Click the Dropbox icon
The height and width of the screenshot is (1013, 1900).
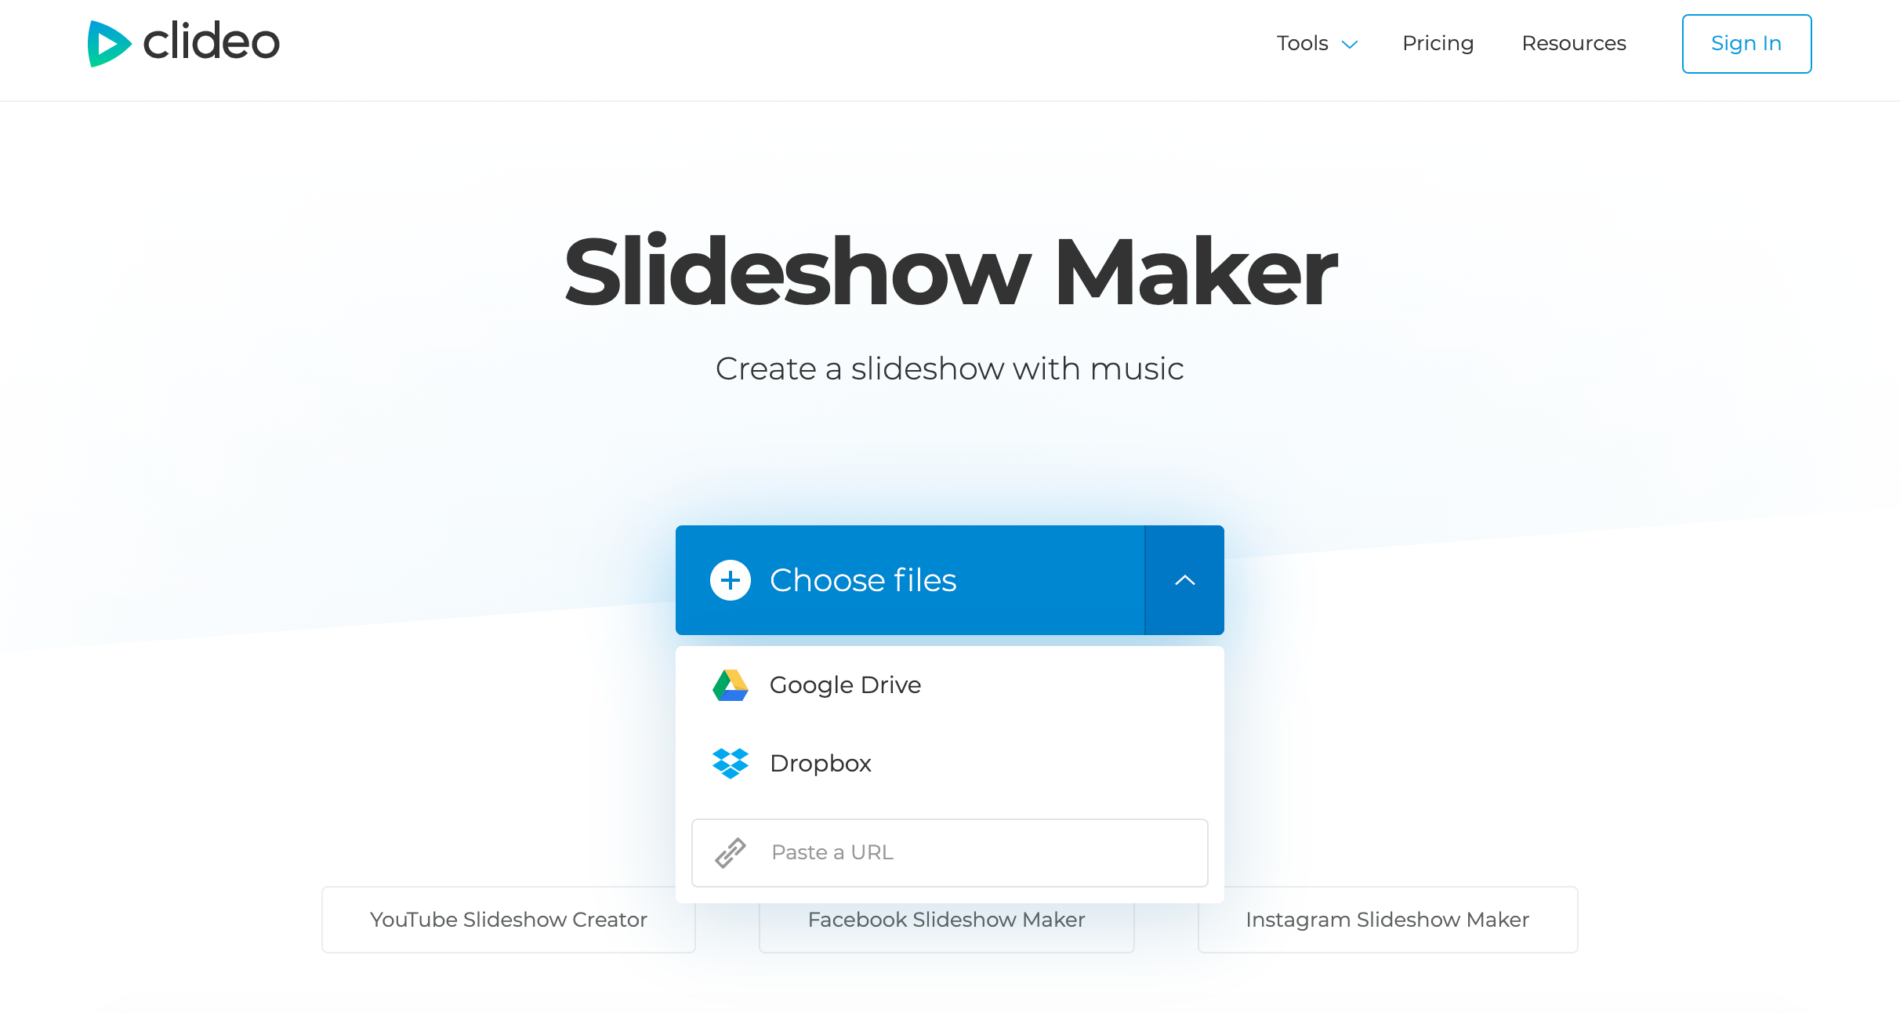[731, 763]
